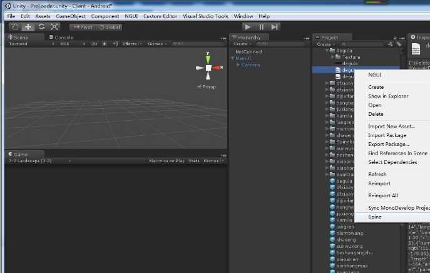Expand the Camera node in Hierarchy
Screen dimensions: 430x273
(x=238, y=64)
